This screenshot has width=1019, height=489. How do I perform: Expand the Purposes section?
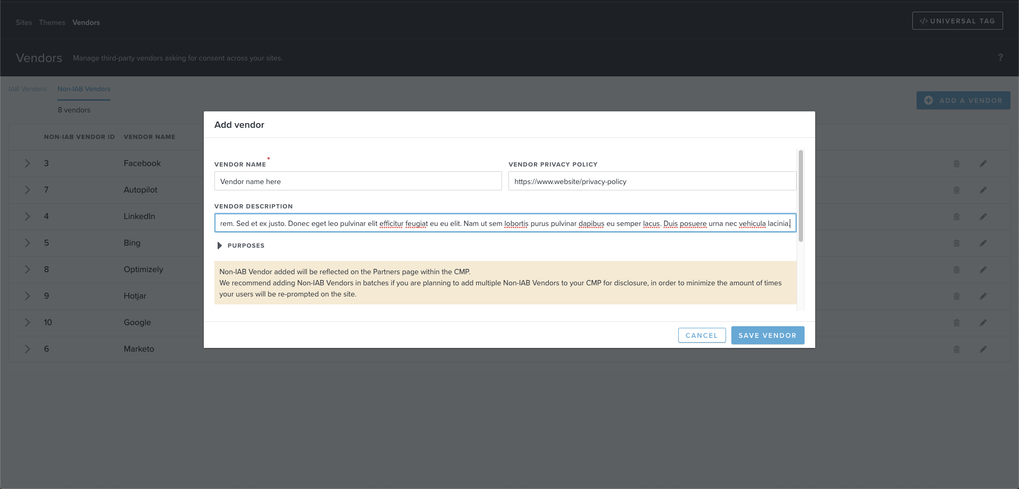click(x=220, y=246)
